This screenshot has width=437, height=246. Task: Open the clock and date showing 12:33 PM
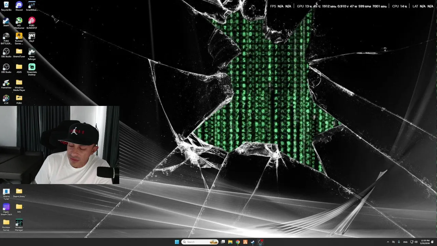point(425,242)
